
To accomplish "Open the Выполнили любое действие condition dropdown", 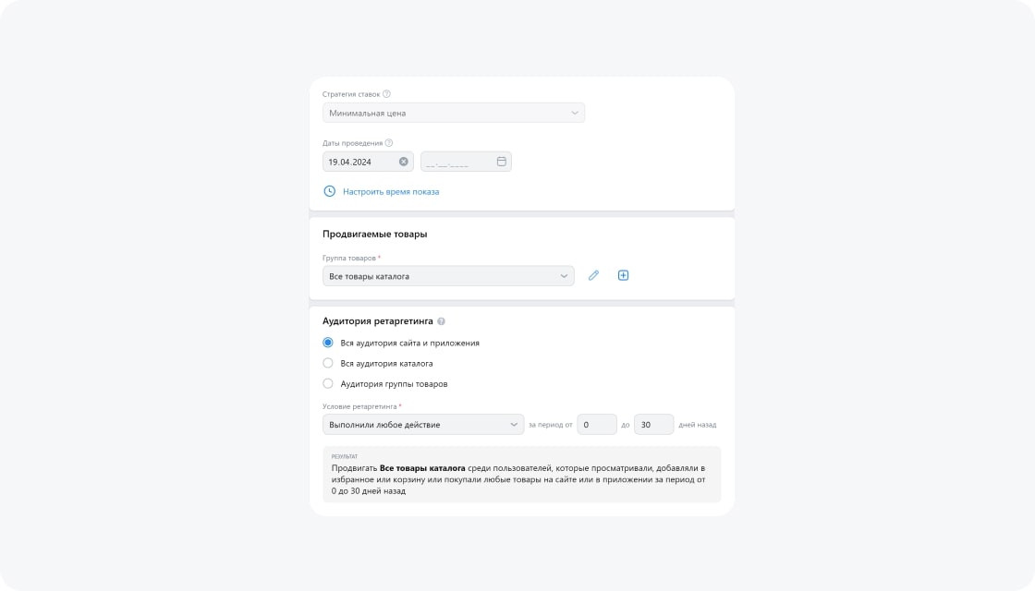I will pyautogui.click(x=423, y=425).
